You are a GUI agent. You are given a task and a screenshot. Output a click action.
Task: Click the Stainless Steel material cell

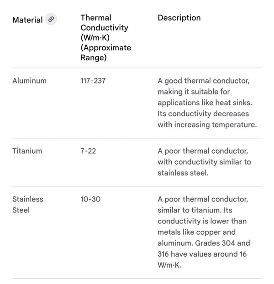tap(27, 205)
